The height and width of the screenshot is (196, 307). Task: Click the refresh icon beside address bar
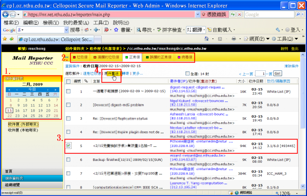[x=233, y=14]
